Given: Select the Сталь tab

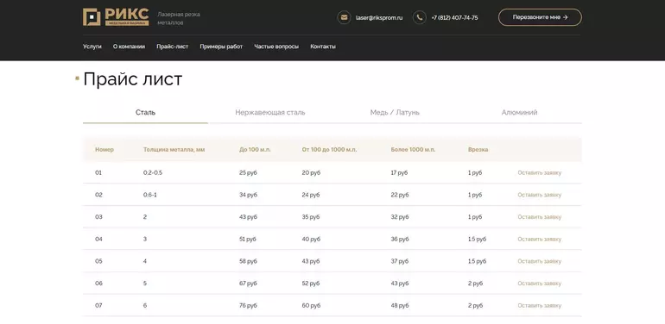Looking at the screenshot, I should (145, 113).
